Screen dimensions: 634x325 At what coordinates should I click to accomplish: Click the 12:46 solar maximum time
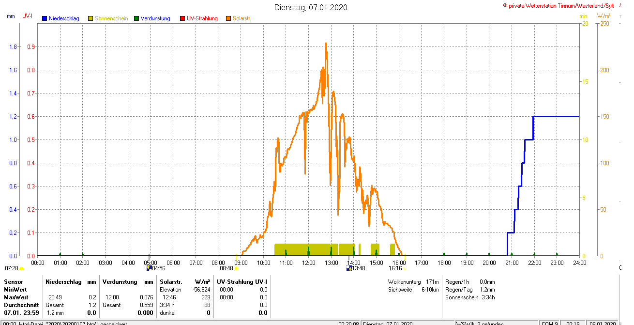(x=169, y=297)
